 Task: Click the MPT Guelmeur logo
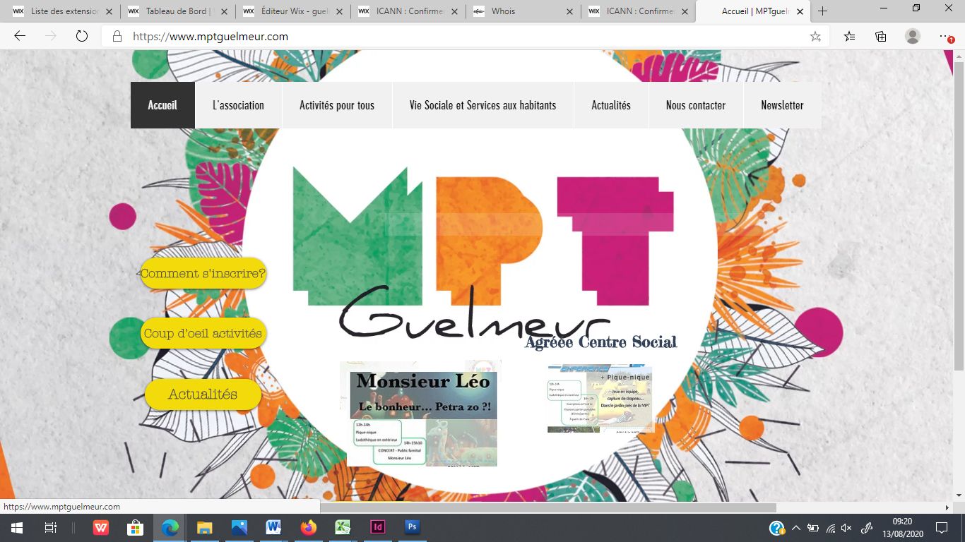coord(484,253)
